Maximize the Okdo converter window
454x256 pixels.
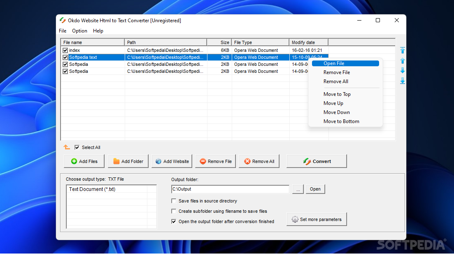(x=378, y=20)
